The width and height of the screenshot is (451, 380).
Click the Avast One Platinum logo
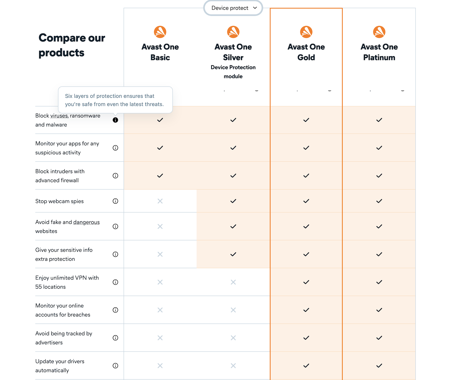click(379, 32)
